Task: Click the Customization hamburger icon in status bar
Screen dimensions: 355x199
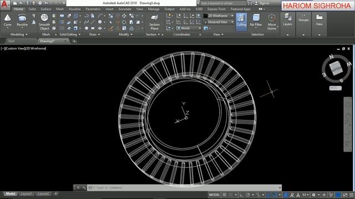Action: (351, 195)
